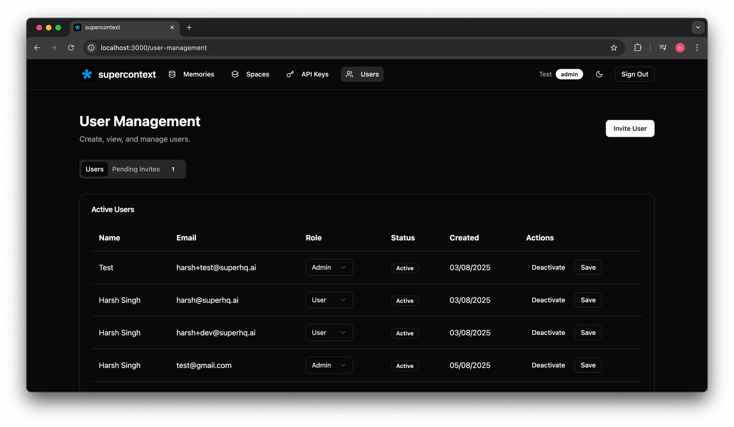Open the tab search chevron dropdown
Screen dimensions: 734x427
pyautogui.click(x=698, y=27)
